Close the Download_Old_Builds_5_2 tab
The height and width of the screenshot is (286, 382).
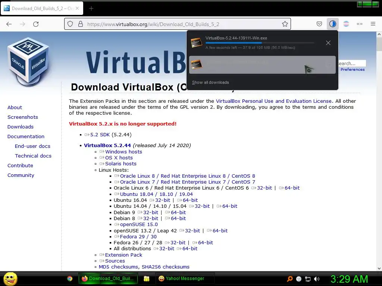point(77,8)
